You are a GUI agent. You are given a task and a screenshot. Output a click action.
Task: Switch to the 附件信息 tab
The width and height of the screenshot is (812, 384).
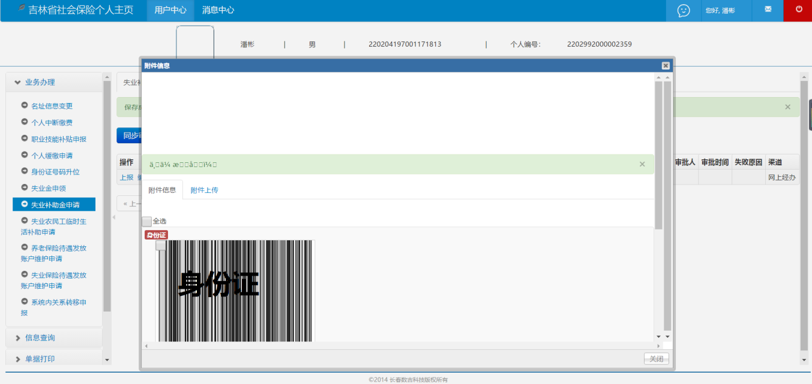point(162,190)
